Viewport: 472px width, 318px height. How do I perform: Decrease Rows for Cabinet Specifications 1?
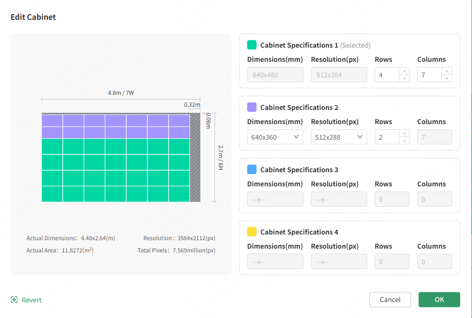point(404,78)
